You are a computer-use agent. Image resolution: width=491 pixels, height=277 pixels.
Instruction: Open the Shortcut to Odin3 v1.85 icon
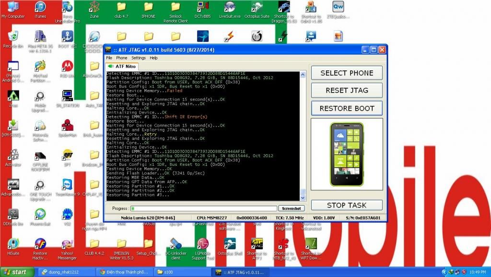tap(311, 12)
